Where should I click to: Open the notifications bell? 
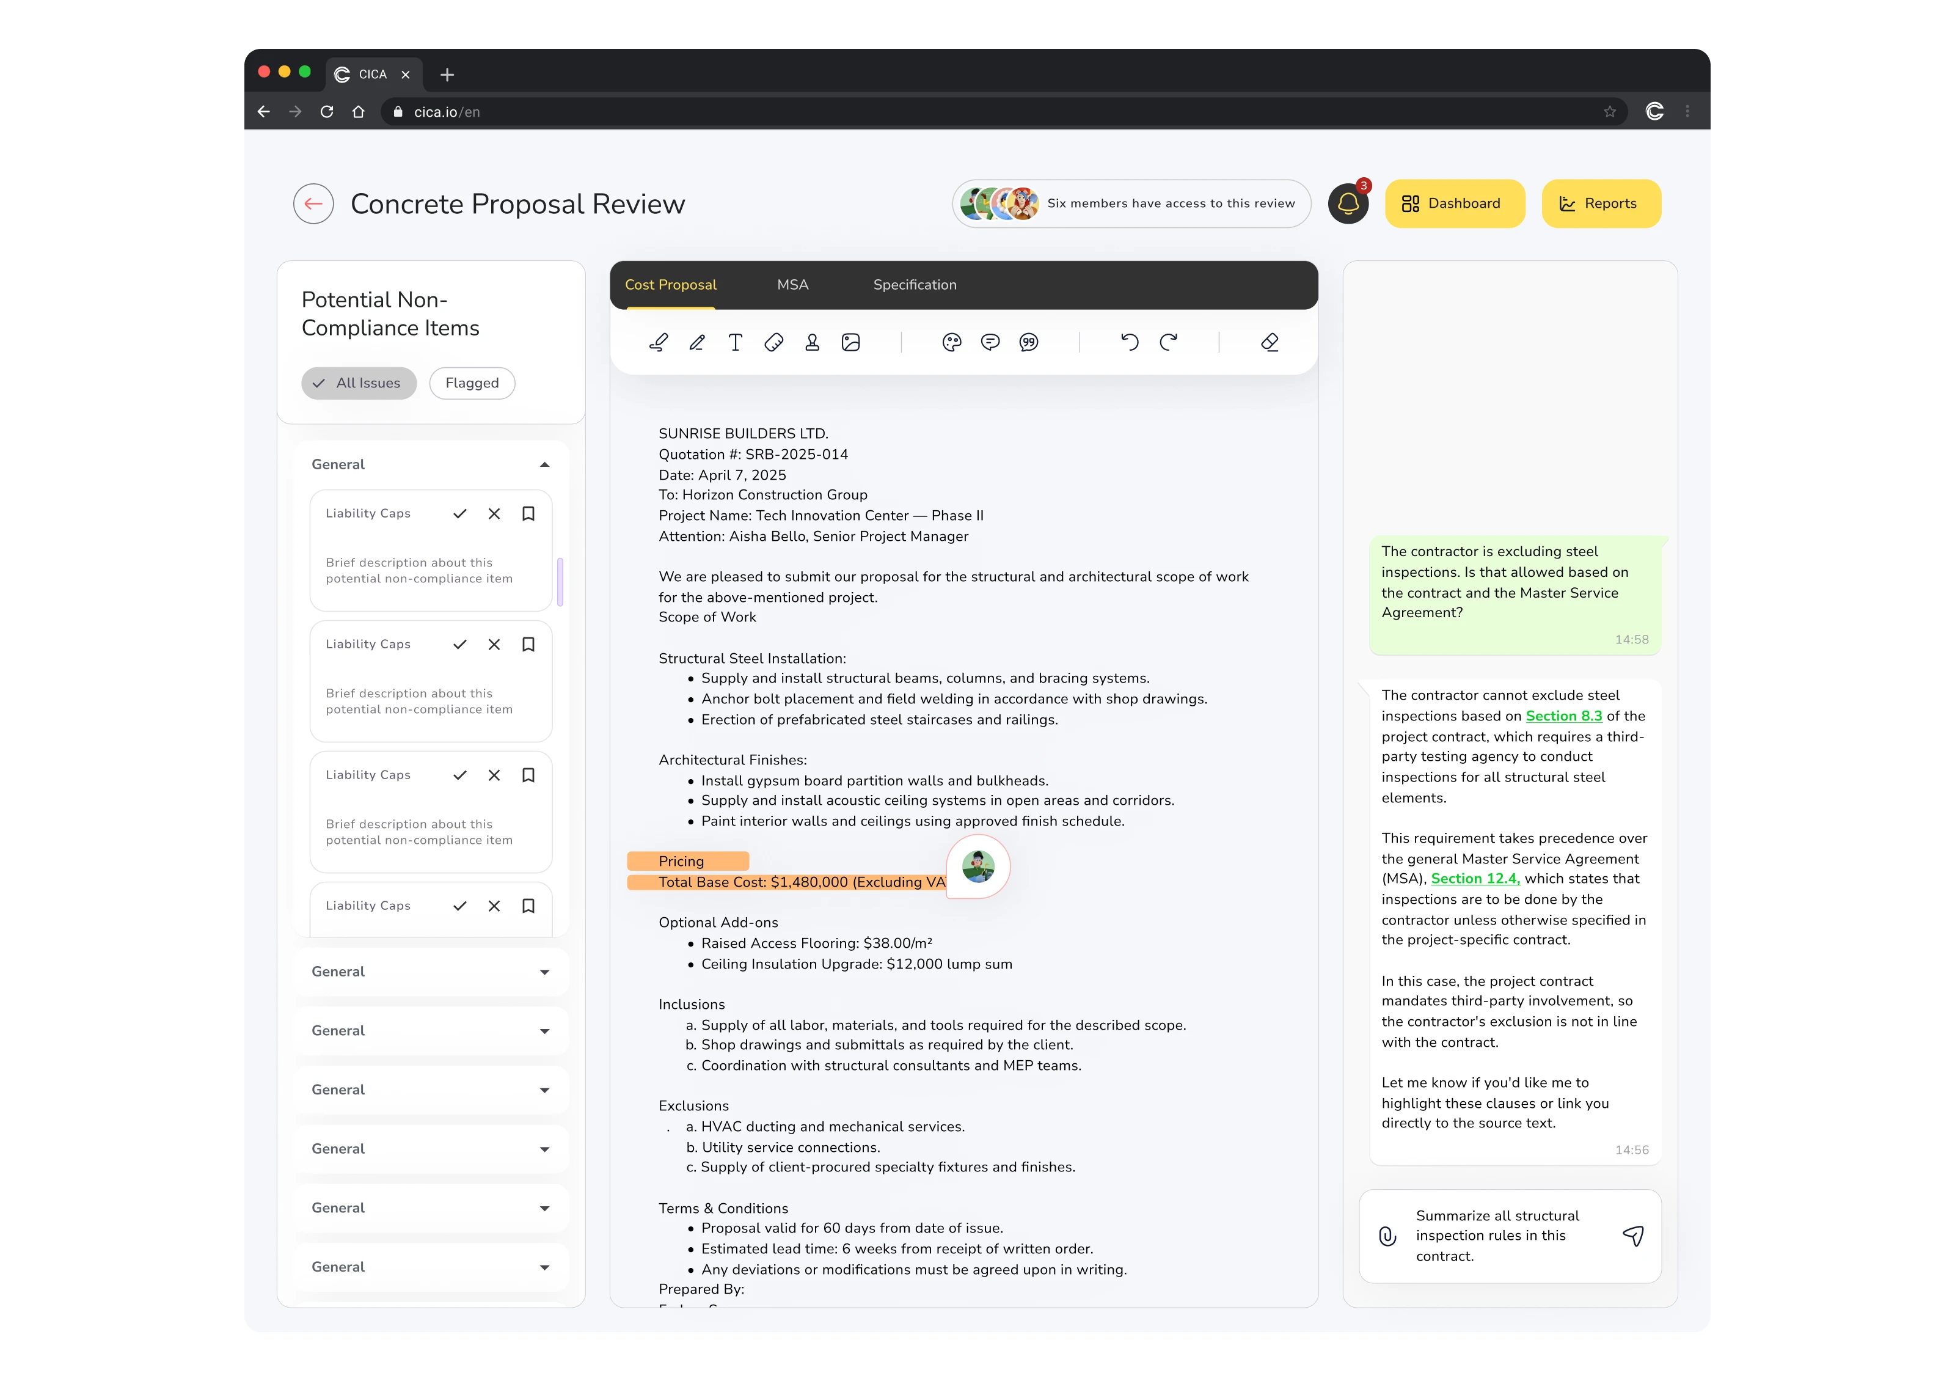[1348, 203]
